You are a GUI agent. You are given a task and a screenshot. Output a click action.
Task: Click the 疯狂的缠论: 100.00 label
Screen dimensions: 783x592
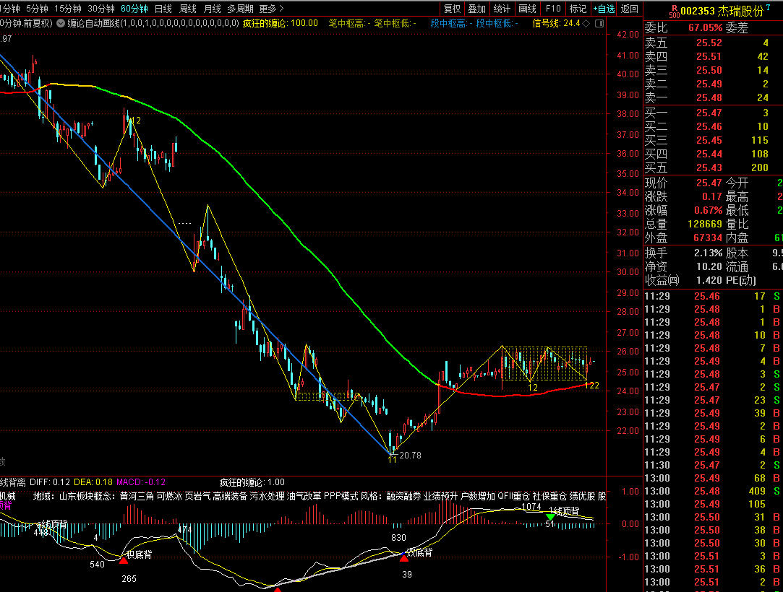pos(280,23)
